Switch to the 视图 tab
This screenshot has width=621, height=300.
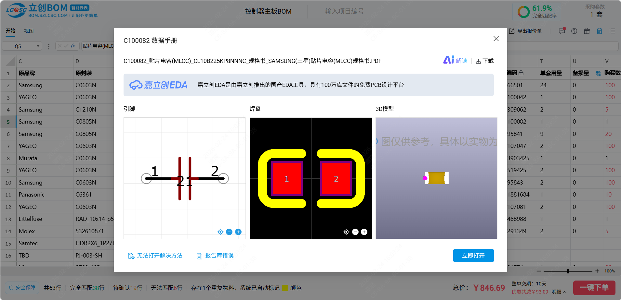29,31
